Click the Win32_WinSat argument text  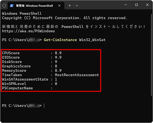point(92,40)
